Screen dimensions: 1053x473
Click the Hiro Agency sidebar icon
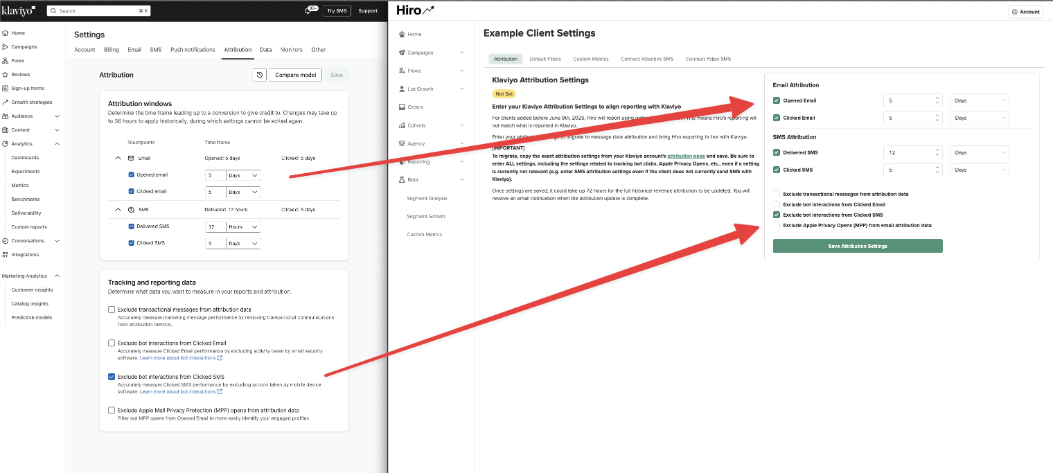click(402, 143)
